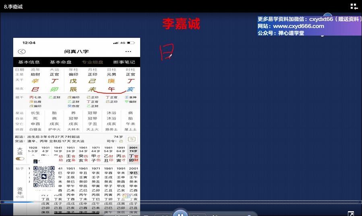This screenshot has height=216, width=362.
Task: Click the pop-out arrow icon at bottom right
Action: pyautogui.click(x=351, y=214)
